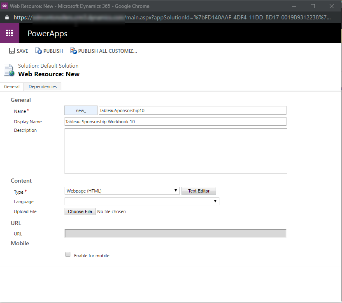Image resolution: width=342 pixels, height=303 pixels.
Task: Open the Language dropdown
Action: point(142,201)
